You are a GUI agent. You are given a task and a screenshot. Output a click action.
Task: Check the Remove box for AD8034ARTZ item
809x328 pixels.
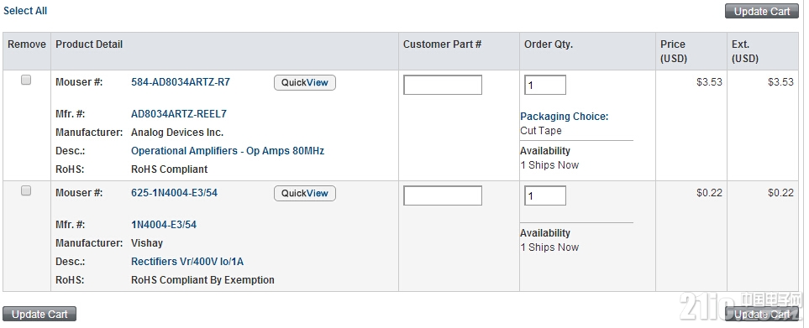(x=26, y=80)
